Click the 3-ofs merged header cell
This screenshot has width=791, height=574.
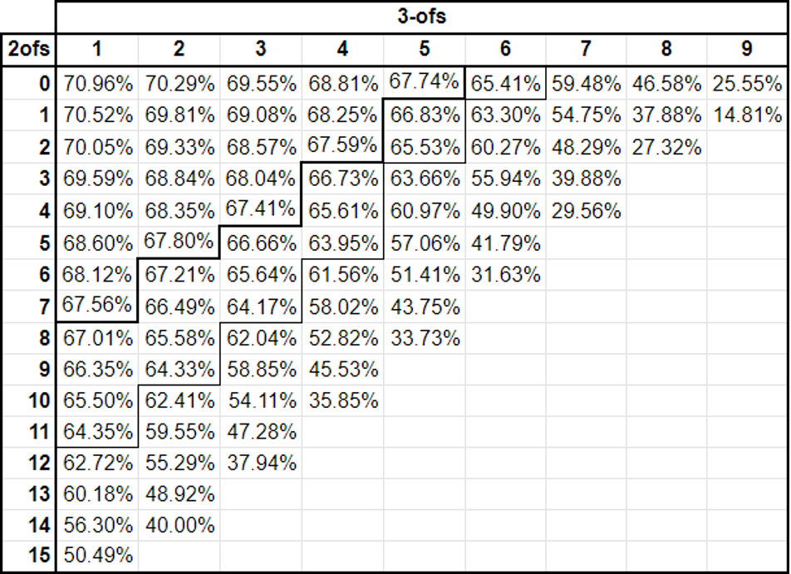tap(422, 17)
